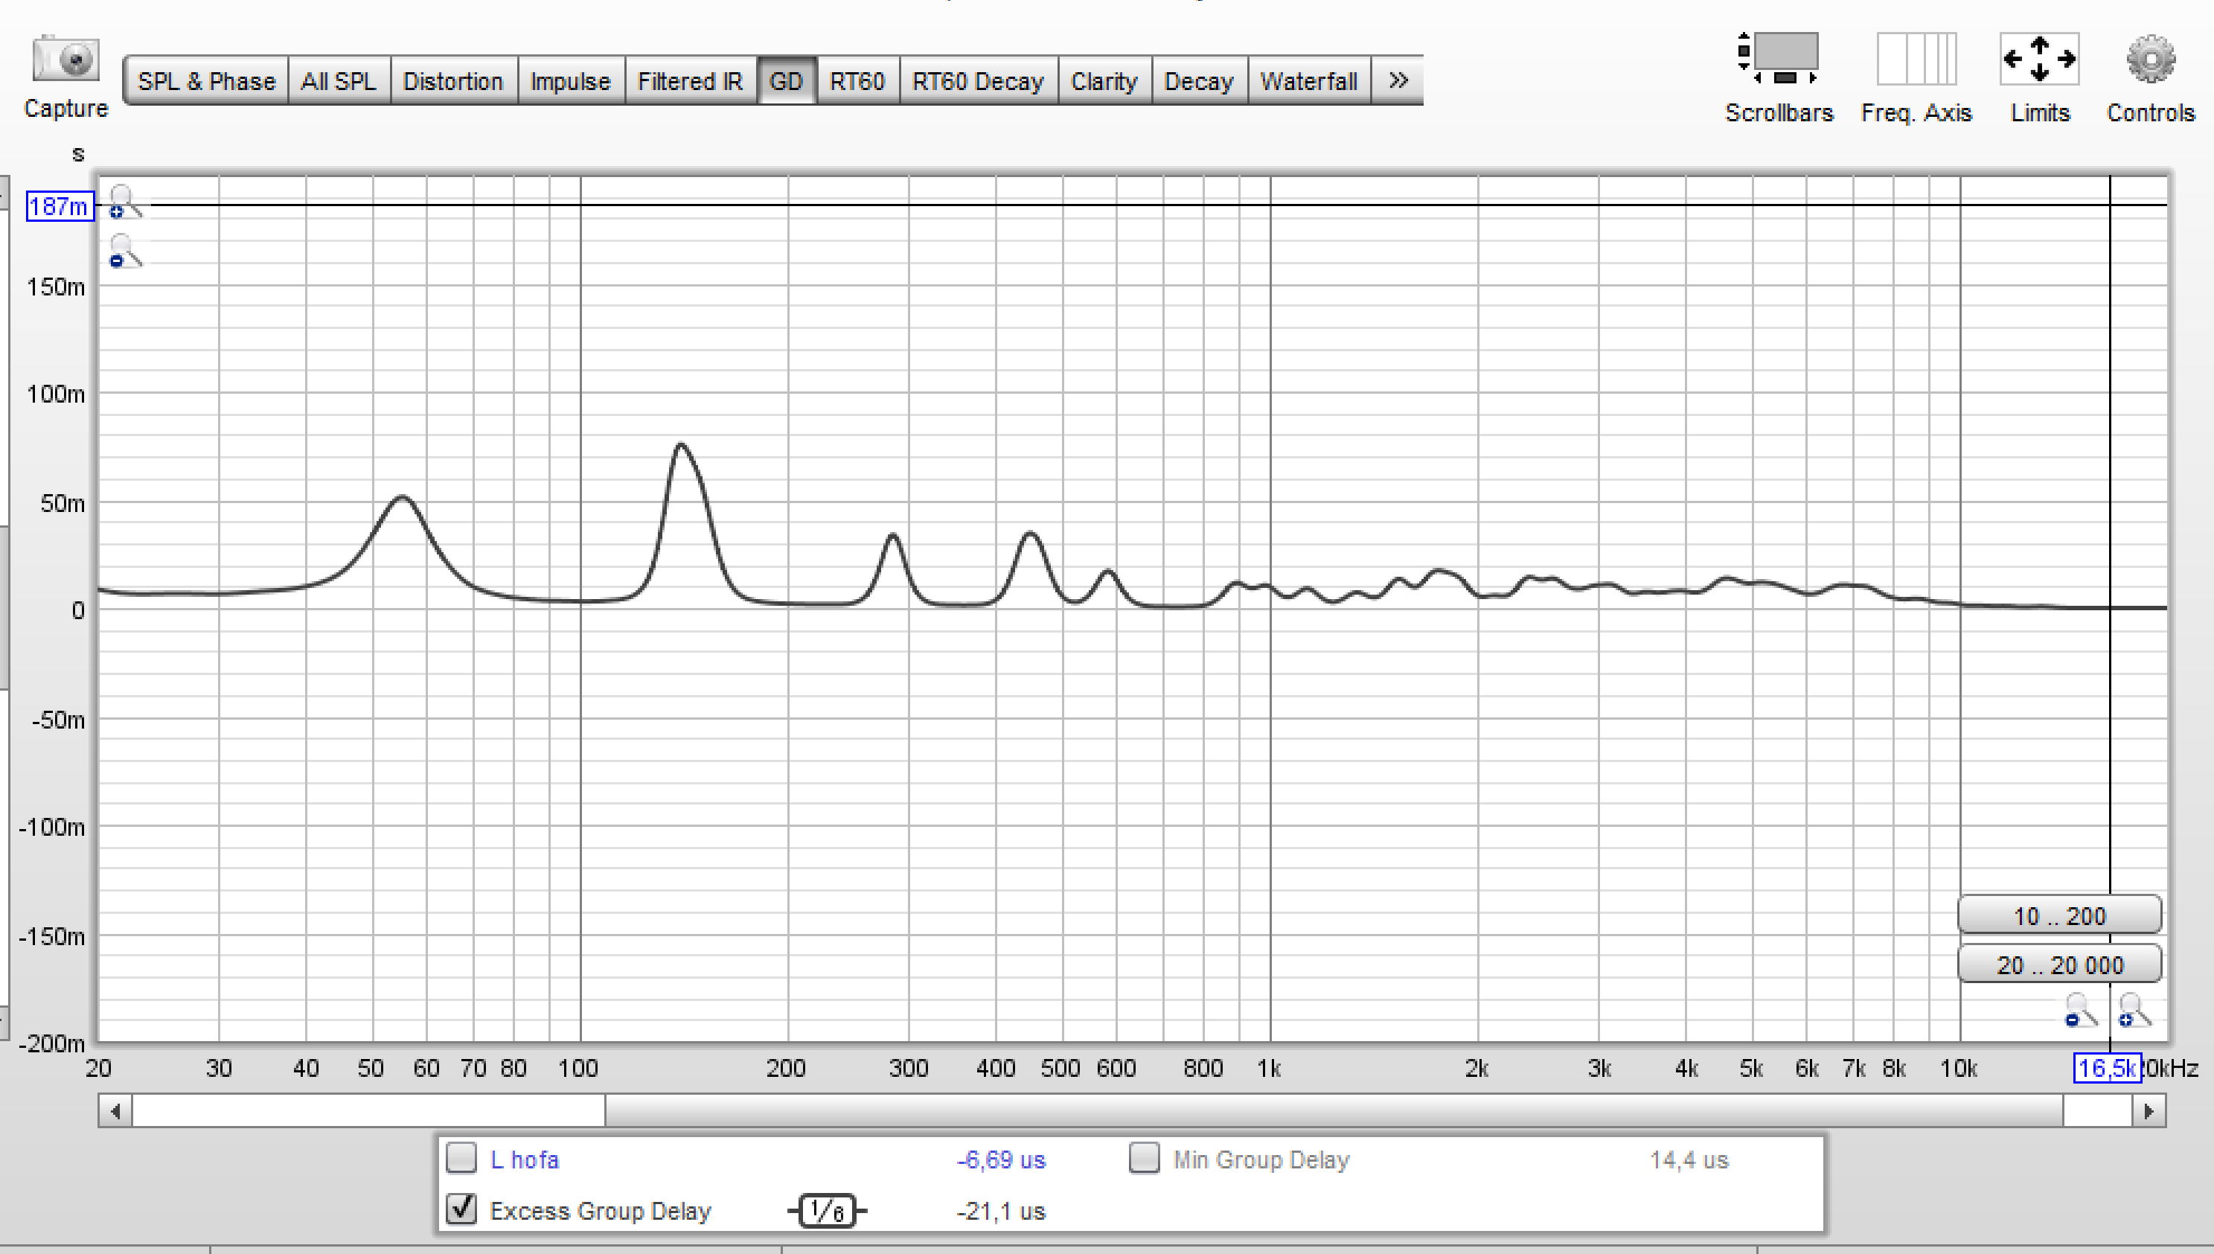Open the Decay tab

click(1199, 81)
